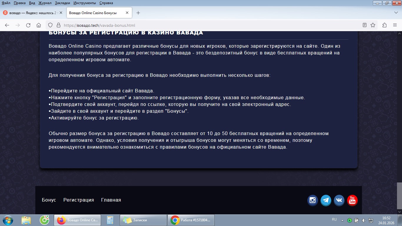Follow the Регистрация footer link
Image resolution: width=402 pixels, height=226 pixels.
79,200
